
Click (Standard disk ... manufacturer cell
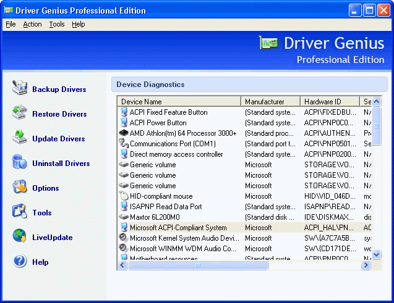tap(270, 217)
